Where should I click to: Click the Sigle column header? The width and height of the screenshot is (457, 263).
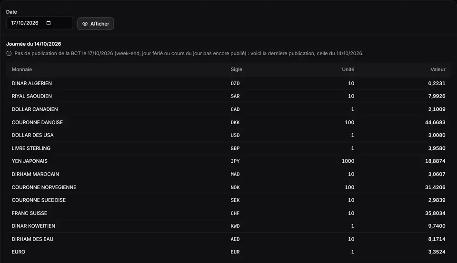pos(237,69)
